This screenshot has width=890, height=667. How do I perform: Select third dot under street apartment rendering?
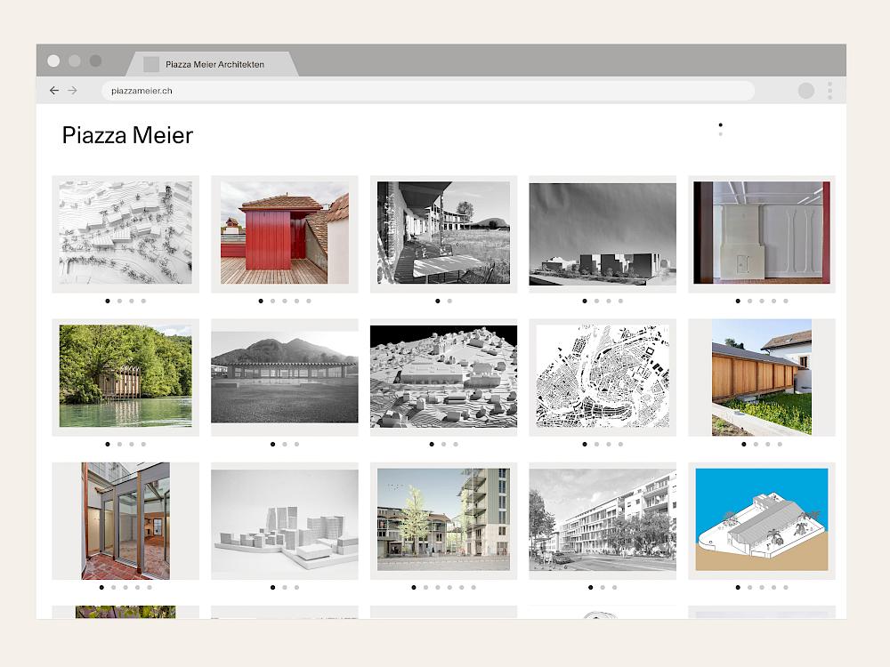point(615,588)
